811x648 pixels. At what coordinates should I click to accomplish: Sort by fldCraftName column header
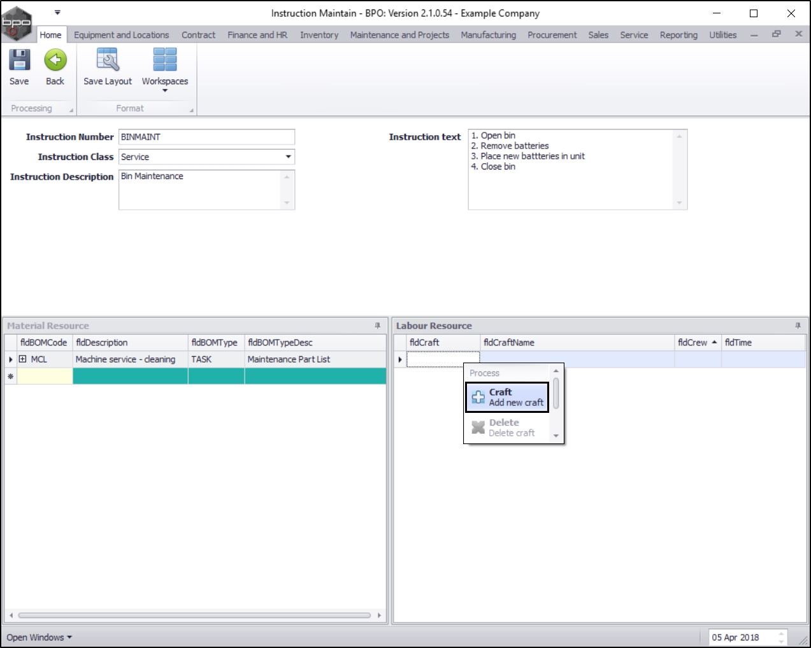pyautogui.click(x=577, y=342)
